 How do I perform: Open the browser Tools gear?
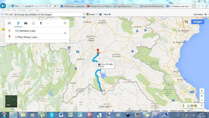[206, 6]
